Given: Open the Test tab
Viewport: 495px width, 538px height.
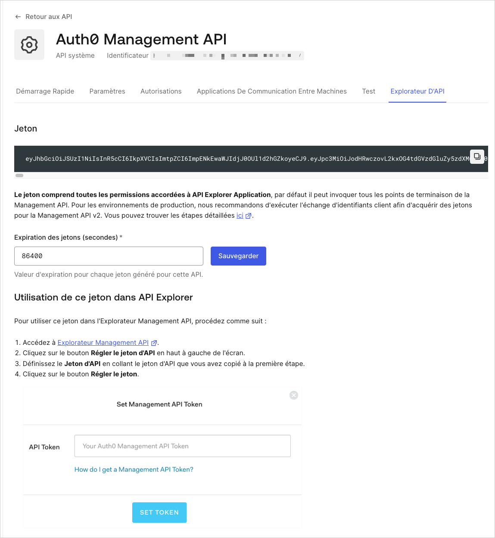Looking at the screenshot, I should point(368,91).
